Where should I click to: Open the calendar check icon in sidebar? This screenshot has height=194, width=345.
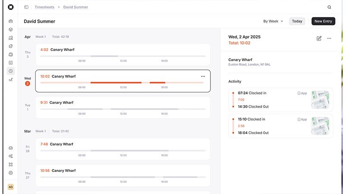[x=10, y=63]
